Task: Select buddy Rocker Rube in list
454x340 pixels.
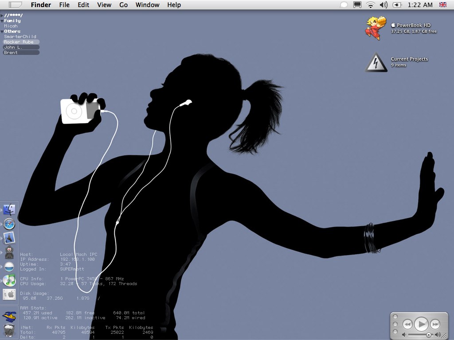Action: click(19, 42)
